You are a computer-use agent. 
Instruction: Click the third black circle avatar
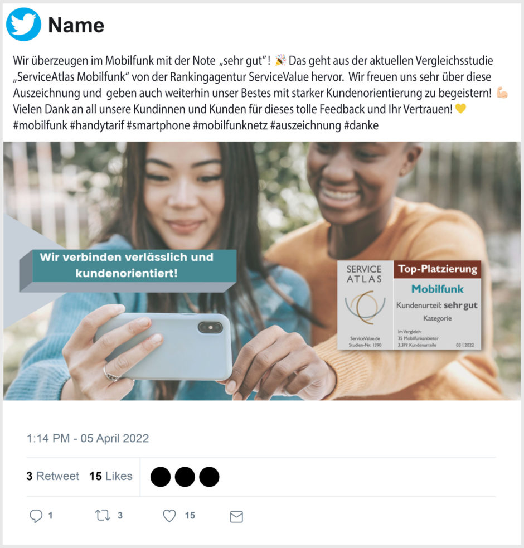(x=210, y=477)
